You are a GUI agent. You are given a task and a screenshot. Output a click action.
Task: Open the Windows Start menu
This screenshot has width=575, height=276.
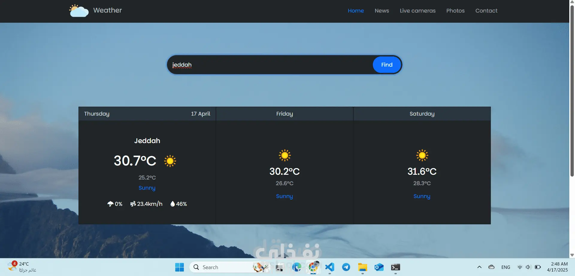179,267
